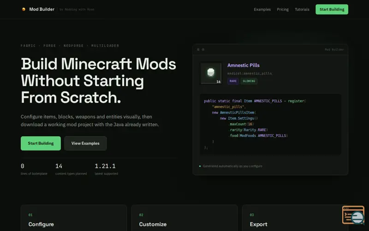
Task: Click the View Examples button
Action: (x=85, y=143)
